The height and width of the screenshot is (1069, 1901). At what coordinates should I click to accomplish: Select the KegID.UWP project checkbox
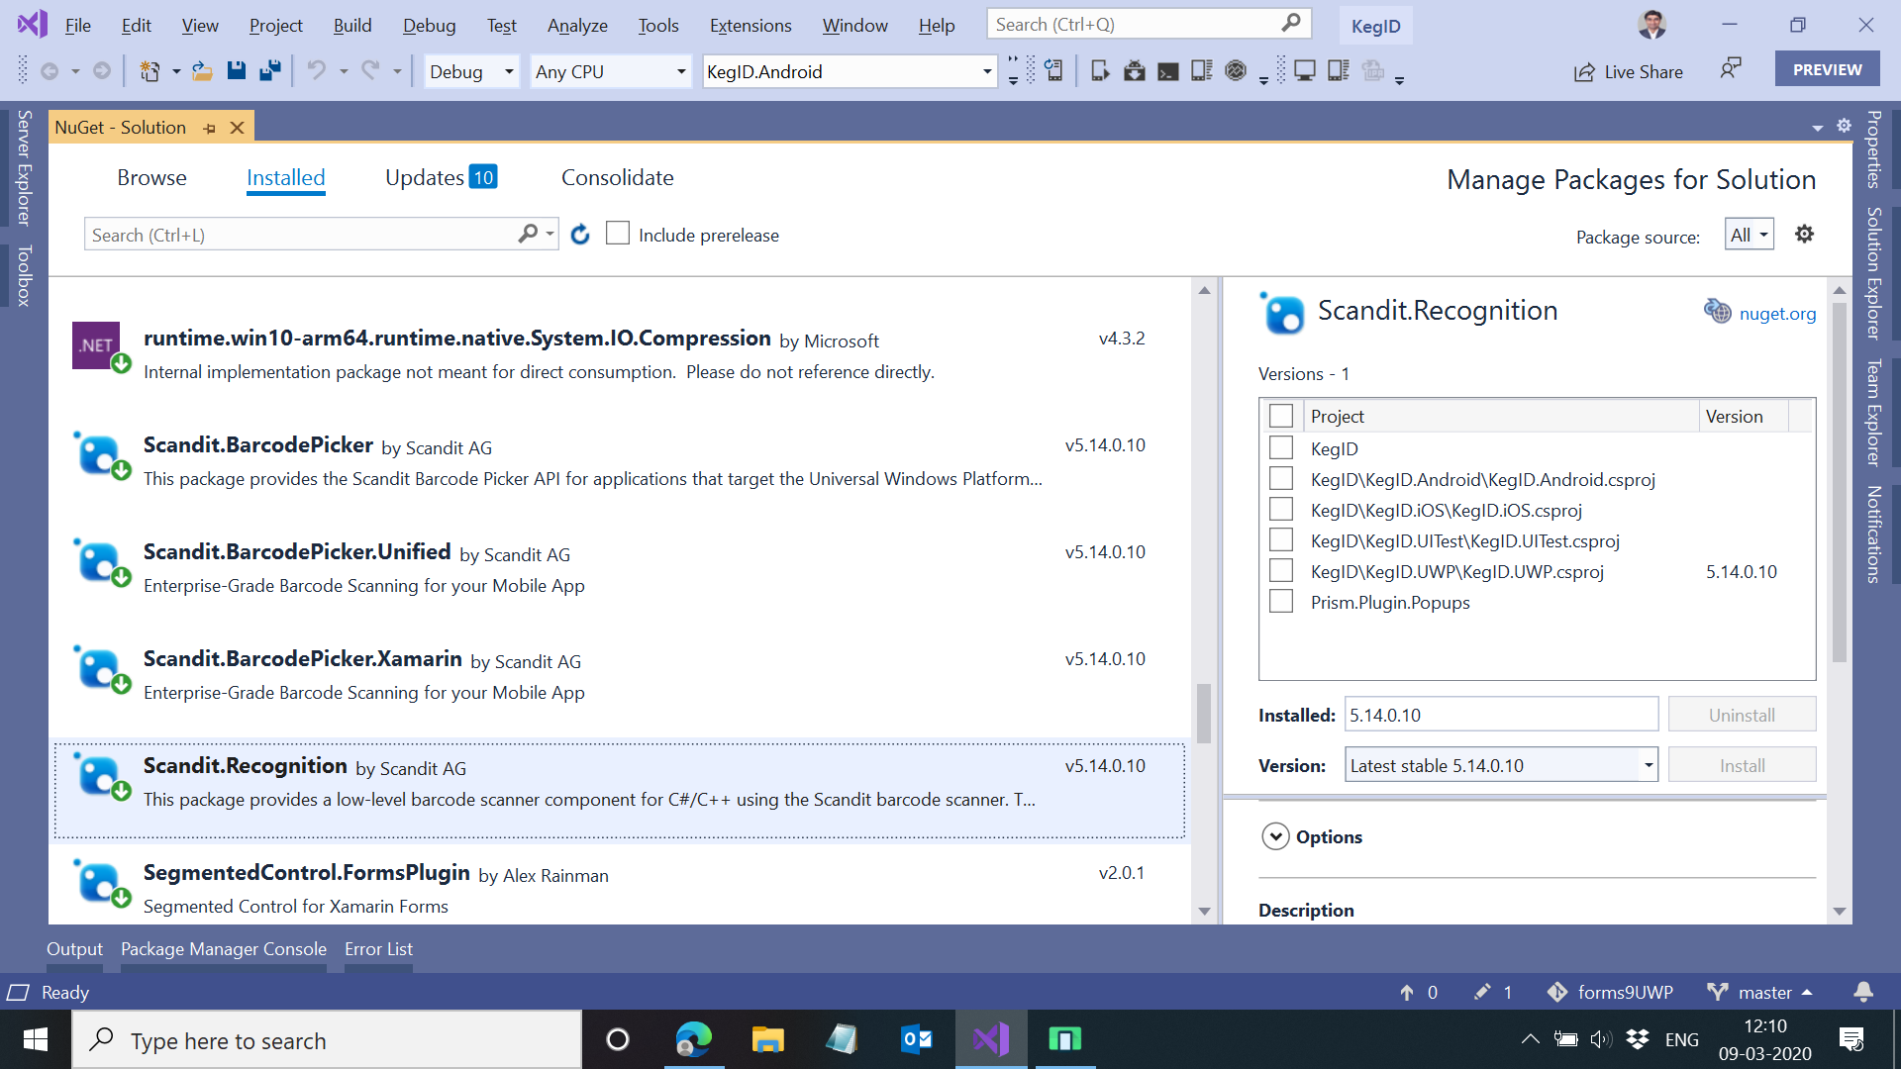tap(1281, 570)
